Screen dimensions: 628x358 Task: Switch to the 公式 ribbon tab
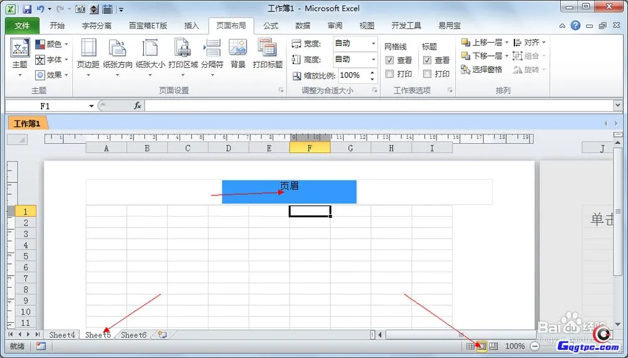tap(271, 26)
